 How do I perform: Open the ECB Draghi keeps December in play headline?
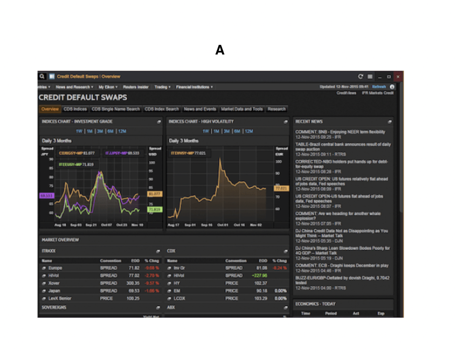coord(342,265)
